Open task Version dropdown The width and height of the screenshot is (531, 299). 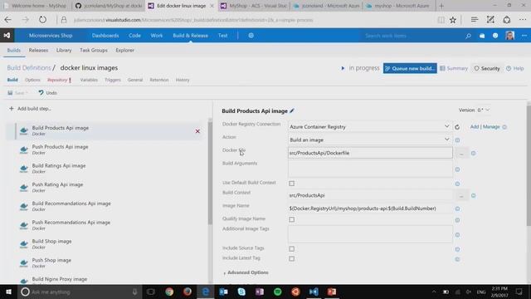coord(483,110)
